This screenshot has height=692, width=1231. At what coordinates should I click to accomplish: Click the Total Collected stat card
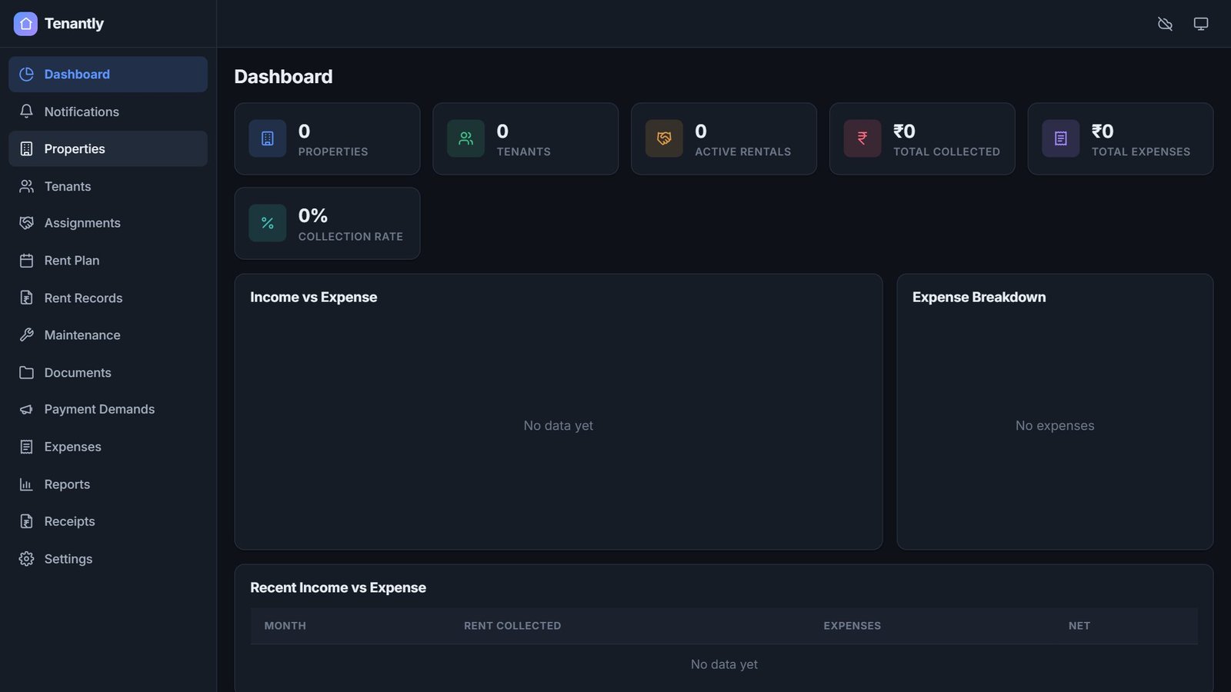922,139
